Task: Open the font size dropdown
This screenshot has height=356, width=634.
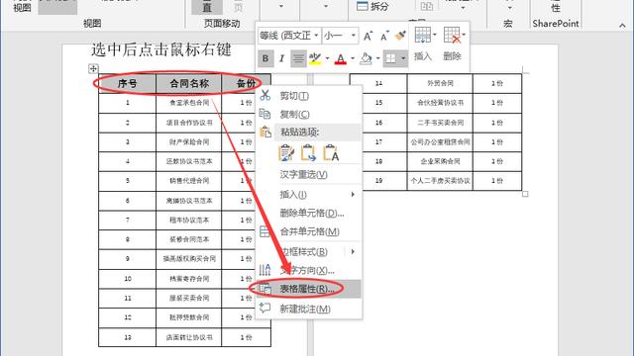Action: click(354, 36)
